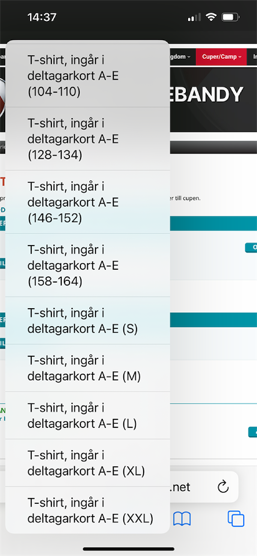Expand the partially hidden Ungdom menu
Image resolution: width=257 pixels, height=556 pixels.
pyautogui.click(x=180, y=57)
